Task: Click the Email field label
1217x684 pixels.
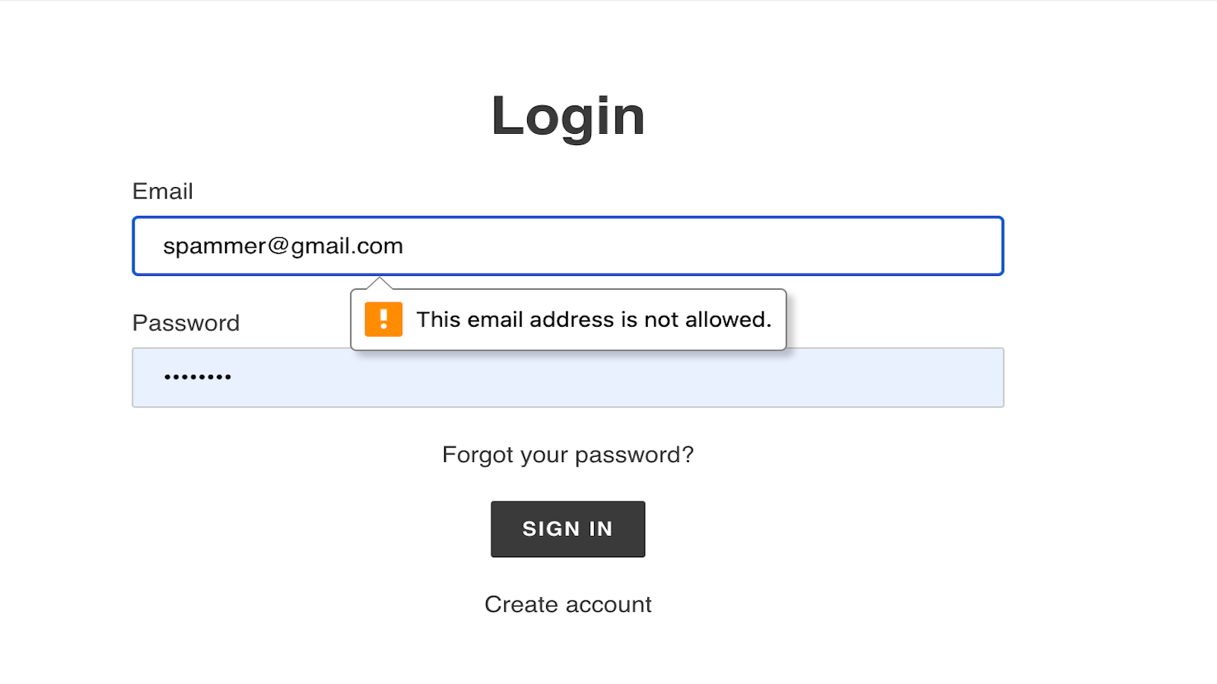Action: point(163,192)
